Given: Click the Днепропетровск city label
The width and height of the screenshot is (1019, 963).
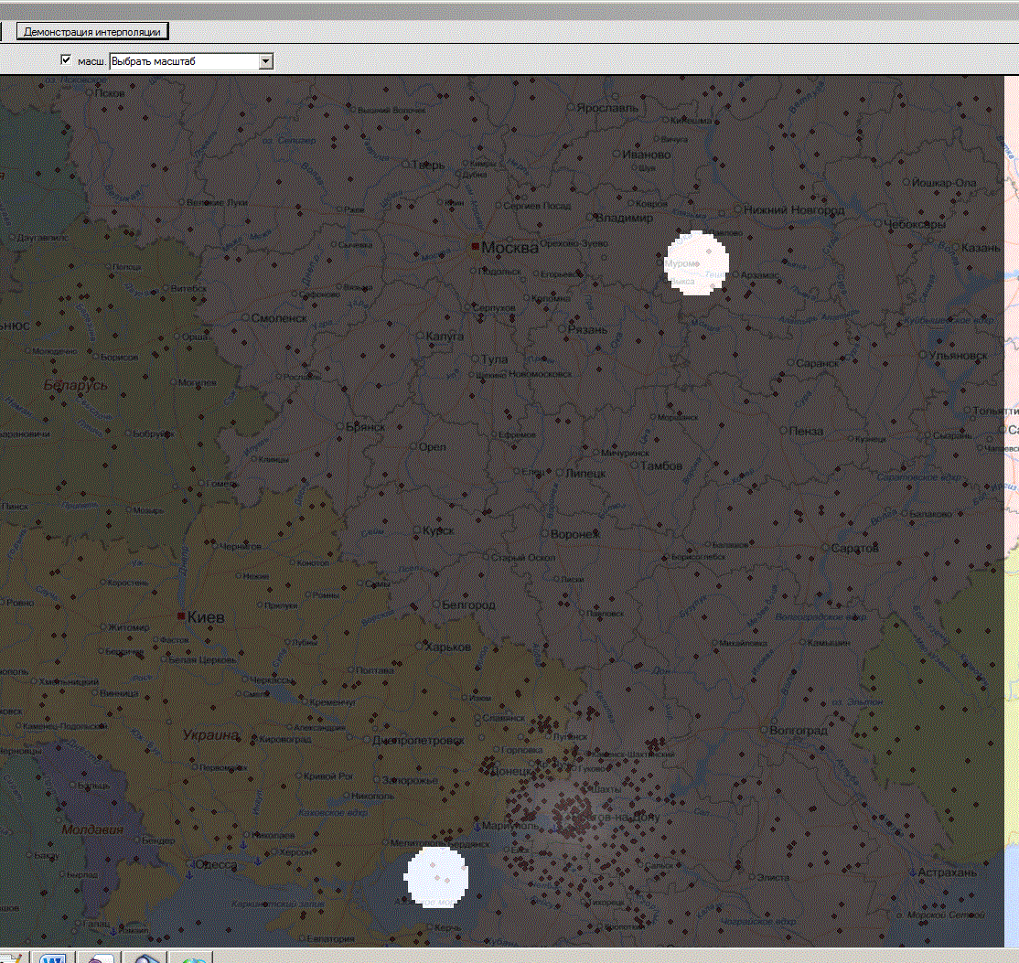Looking at the screenshot, I should tap(419, 740).
